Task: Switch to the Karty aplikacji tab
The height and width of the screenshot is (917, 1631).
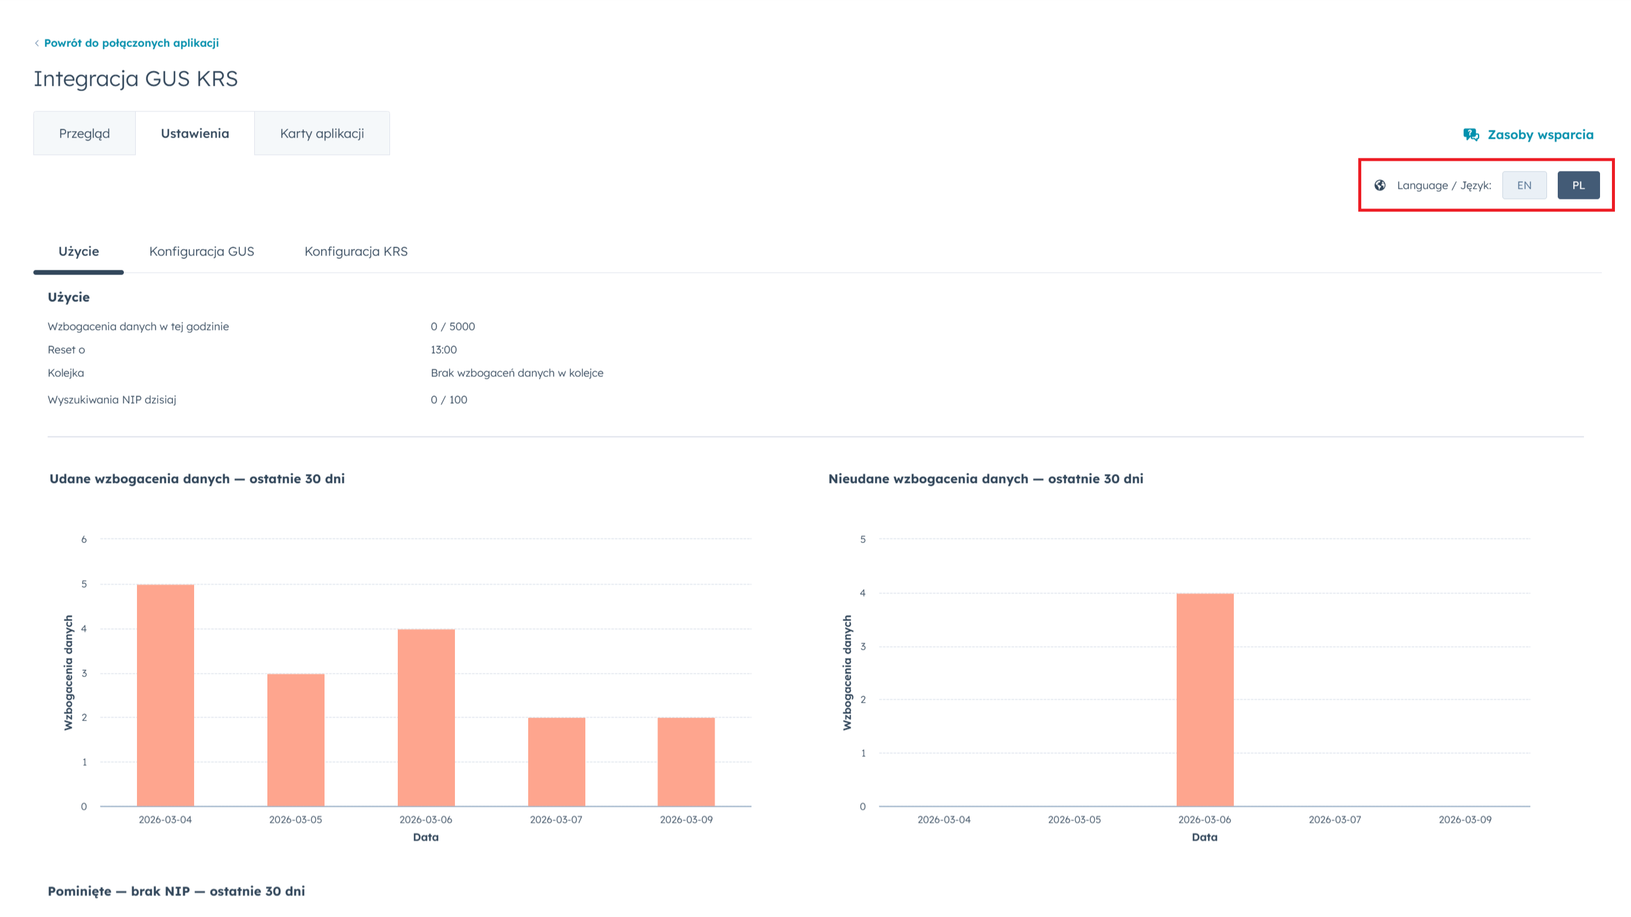Action: (322, 133)
